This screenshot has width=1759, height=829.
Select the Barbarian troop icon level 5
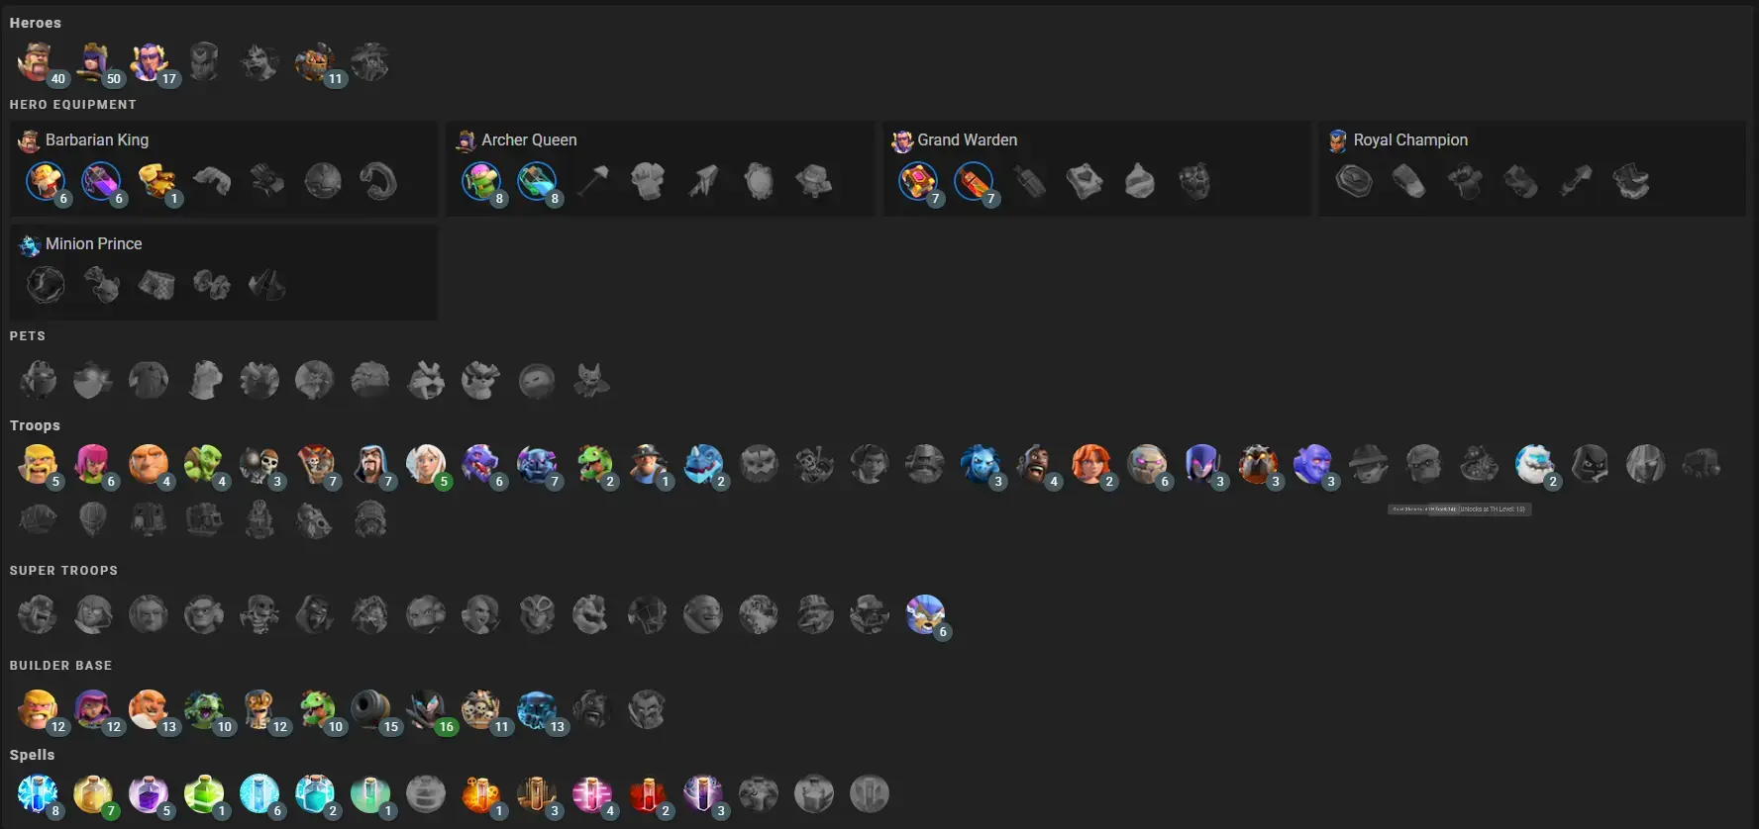tap(38, 464)
